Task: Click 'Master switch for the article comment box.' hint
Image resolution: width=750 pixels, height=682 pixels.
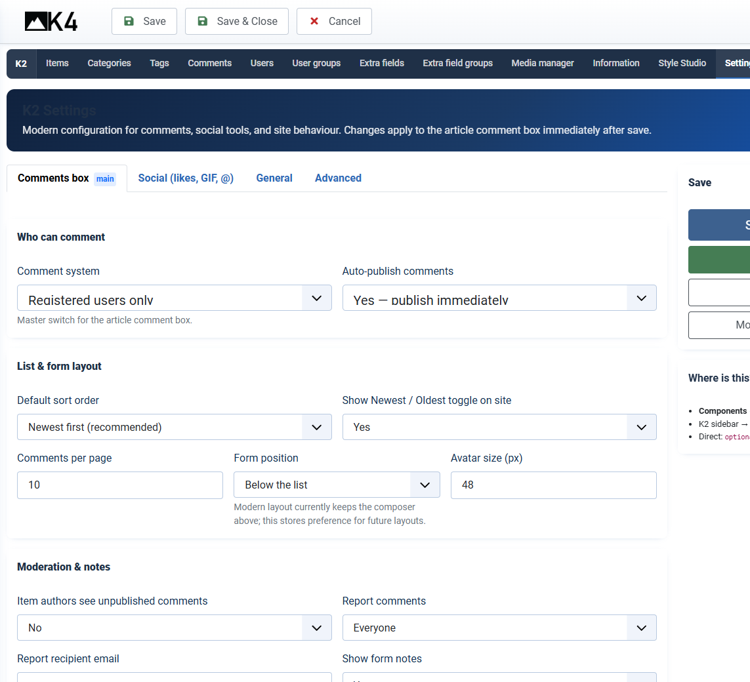Action: click(105, 320)
